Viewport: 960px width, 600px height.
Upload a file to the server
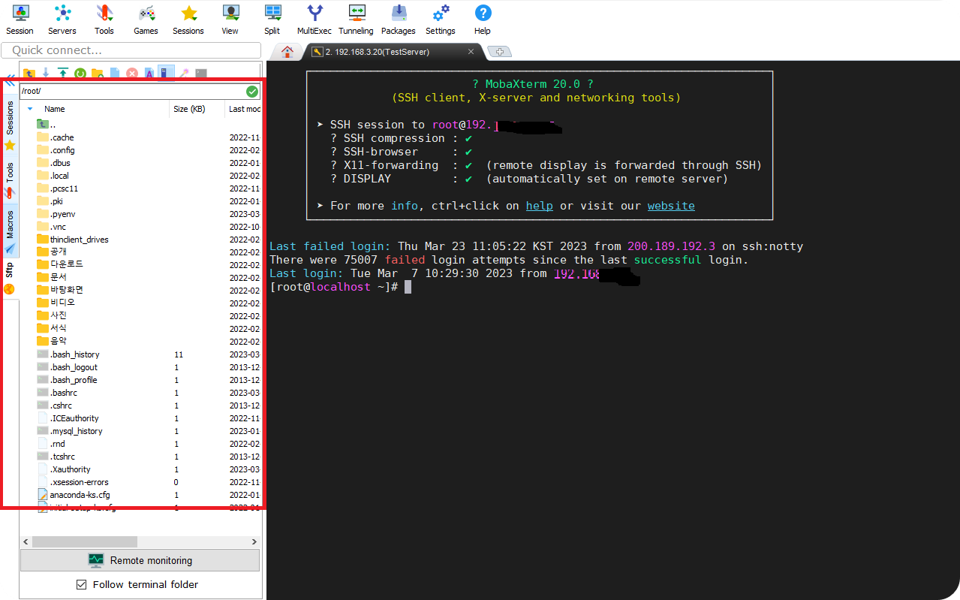tap(63, 73)
